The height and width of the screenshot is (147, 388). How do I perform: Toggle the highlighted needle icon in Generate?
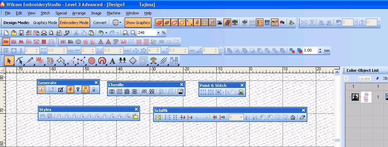click(70, 90)
